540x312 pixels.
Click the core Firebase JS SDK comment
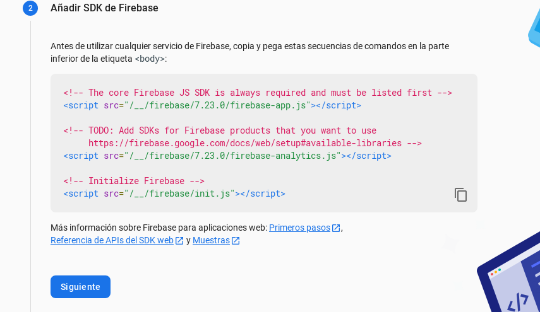pos(258,93)
